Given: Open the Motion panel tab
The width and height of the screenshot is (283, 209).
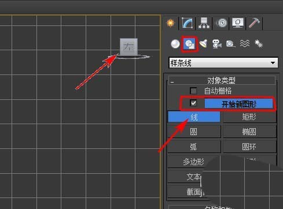Looking at the screenshot, I should [221, 23].
